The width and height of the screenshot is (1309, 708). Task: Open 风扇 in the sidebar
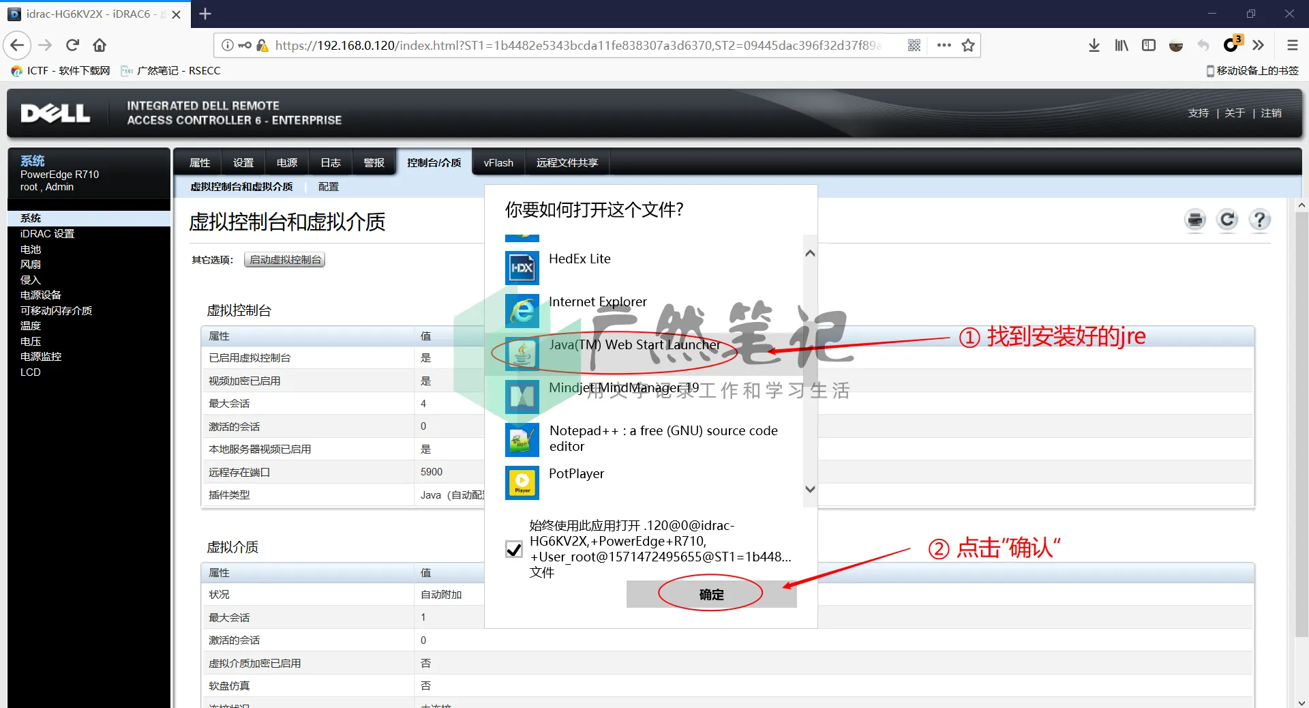tap(31, 265)
